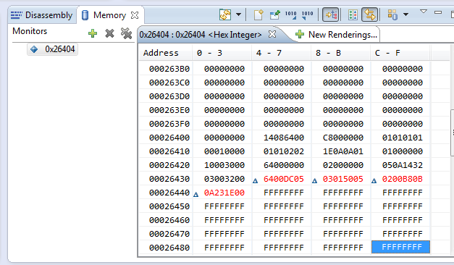454x265 pixels.
Task: Select the cell value 00010000
Action: pyautogui.click(x=224, y=151)
